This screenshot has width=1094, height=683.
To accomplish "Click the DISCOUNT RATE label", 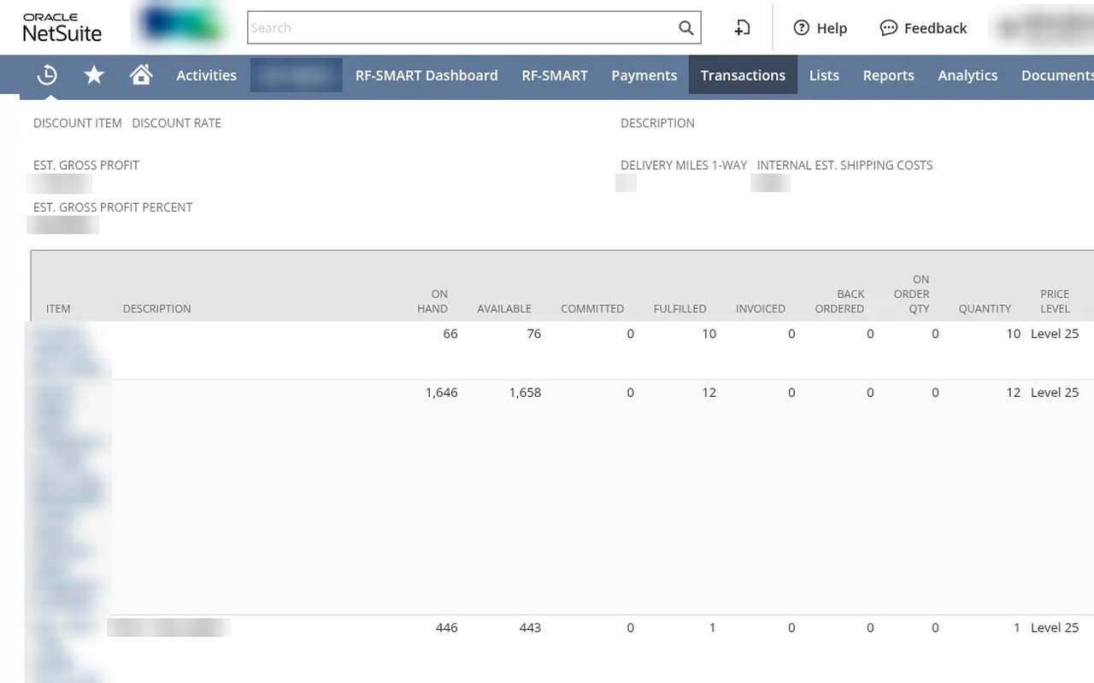I will click(x=177, y=123).
